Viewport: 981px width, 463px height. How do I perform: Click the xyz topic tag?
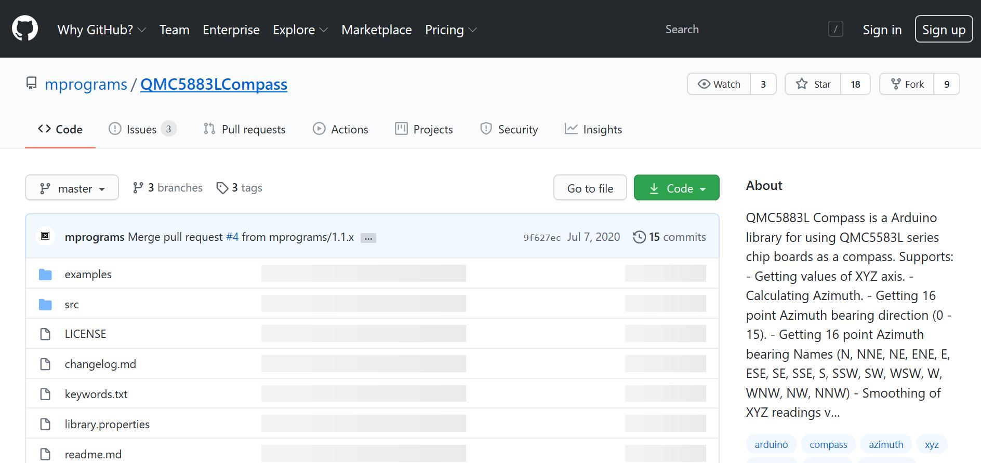(932, 444)
